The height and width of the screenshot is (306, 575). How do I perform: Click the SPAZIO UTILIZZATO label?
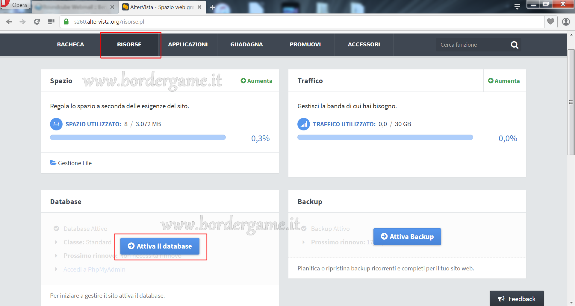pos(93,124)
